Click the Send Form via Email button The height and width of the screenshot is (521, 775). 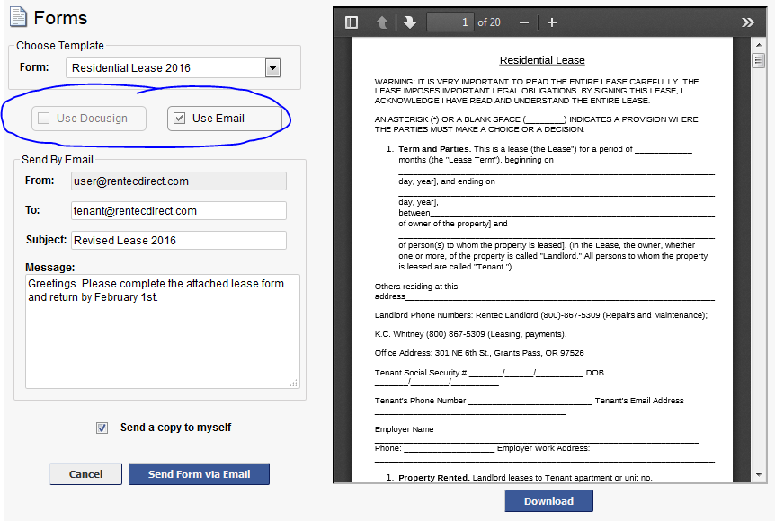pyautogui.click(x=199, y=474)
